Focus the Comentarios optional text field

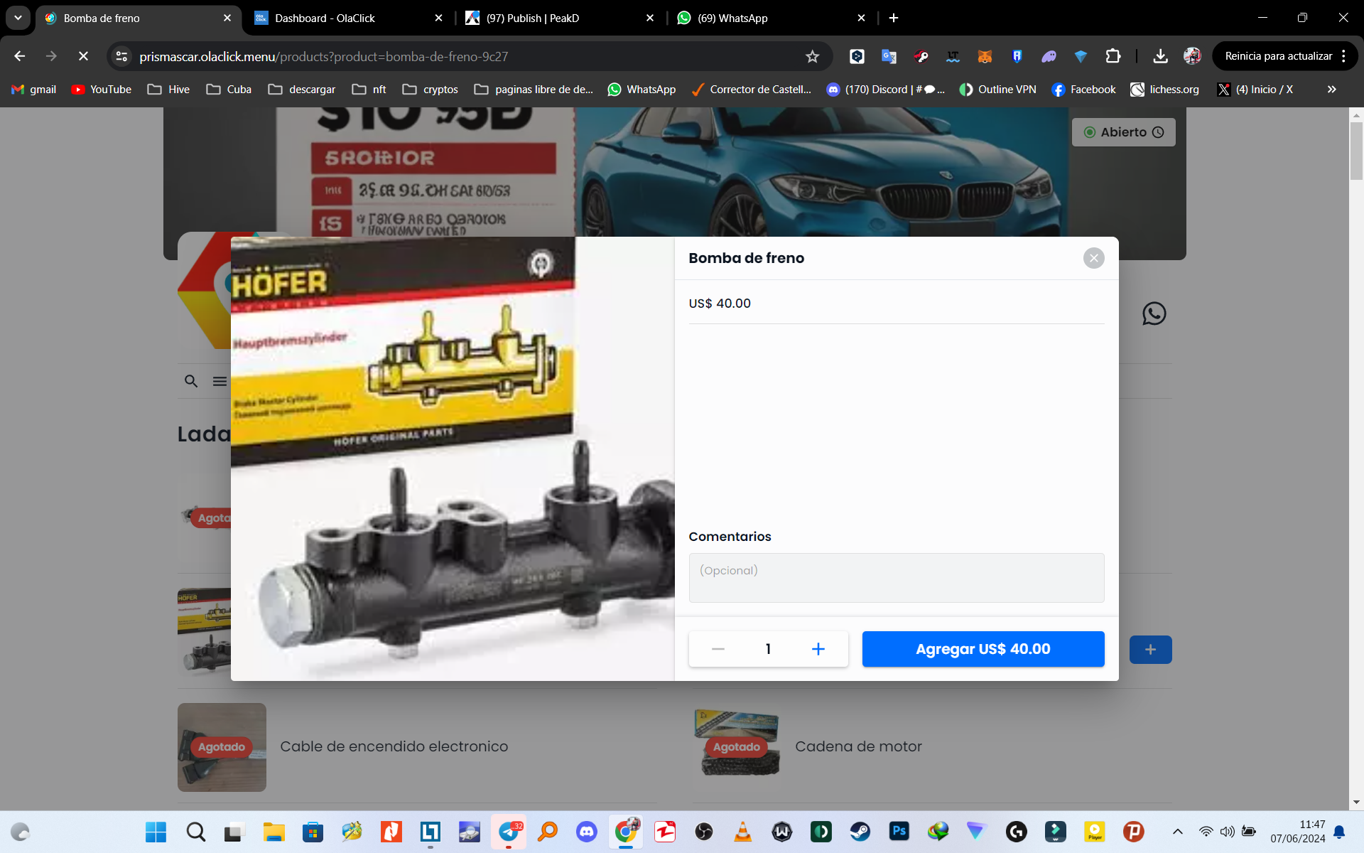pyautogui.click(x=897, y=578)
